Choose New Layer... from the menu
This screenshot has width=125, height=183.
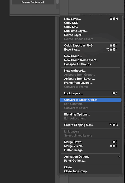(x=91, y=19)
